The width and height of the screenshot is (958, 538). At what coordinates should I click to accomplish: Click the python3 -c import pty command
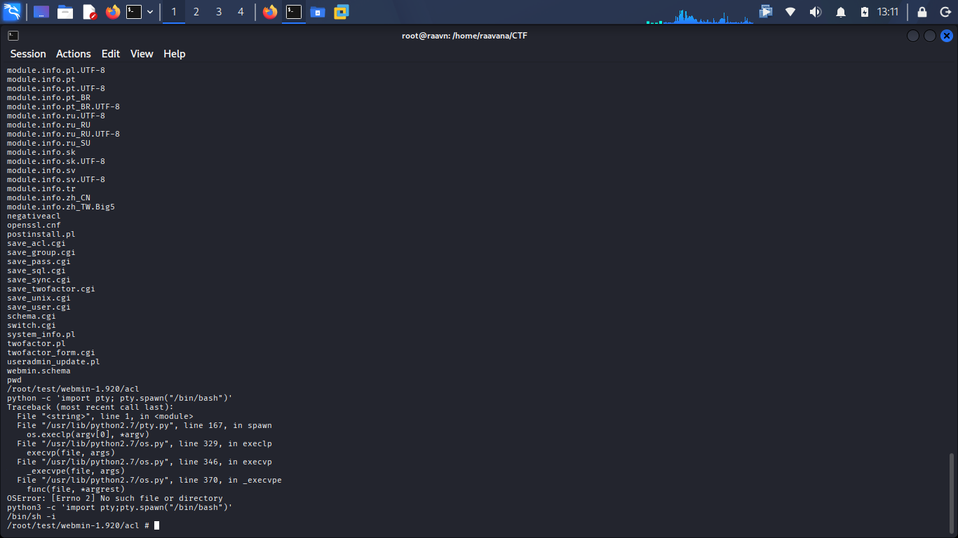point(119,507)
